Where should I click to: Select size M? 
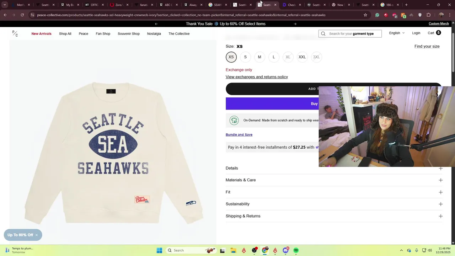[x=259, y=57]
